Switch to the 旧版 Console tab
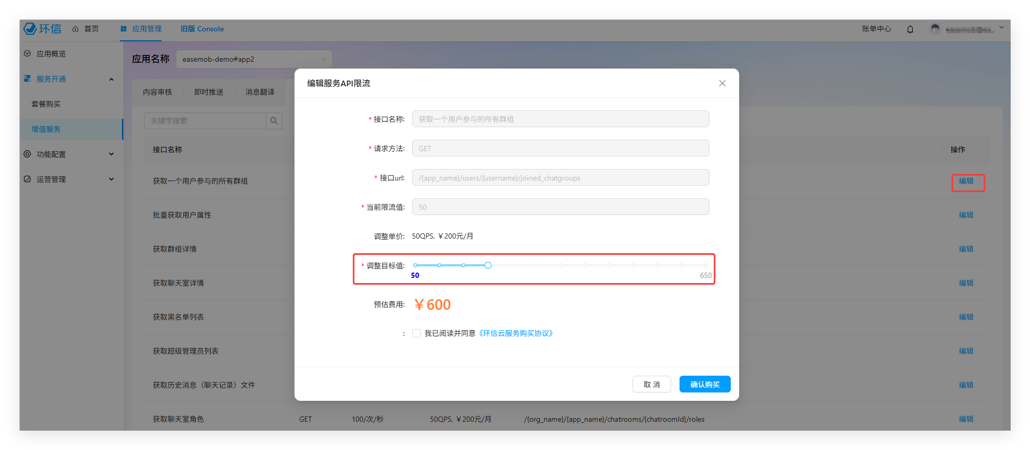 click(202, 29)
